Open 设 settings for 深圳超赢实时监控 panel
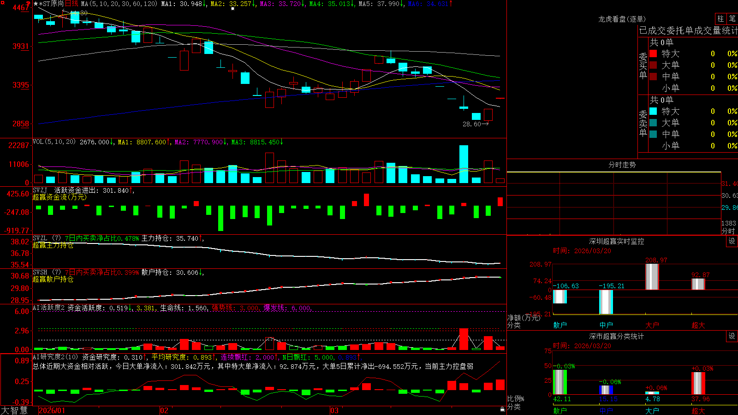 (732, 241)
